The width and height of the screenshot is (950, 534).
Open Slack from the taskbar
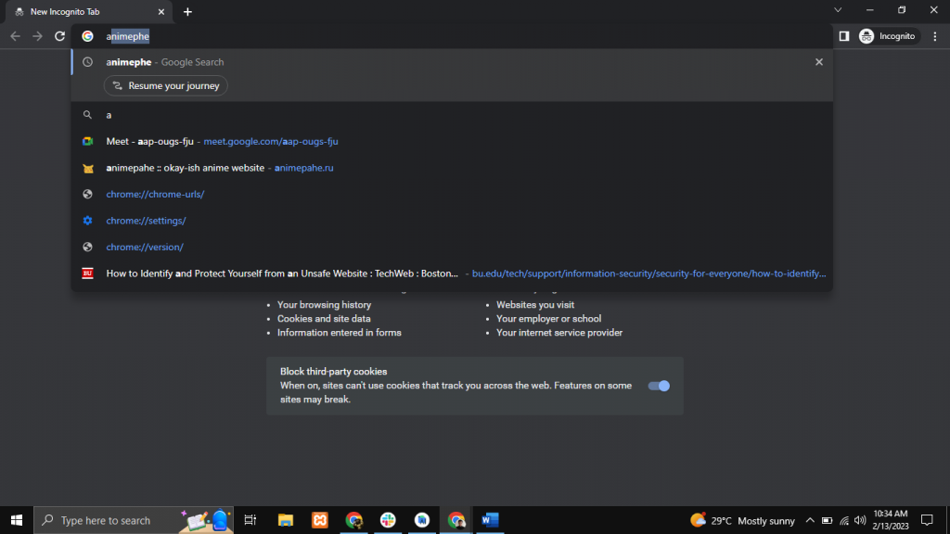click(388, 520)
